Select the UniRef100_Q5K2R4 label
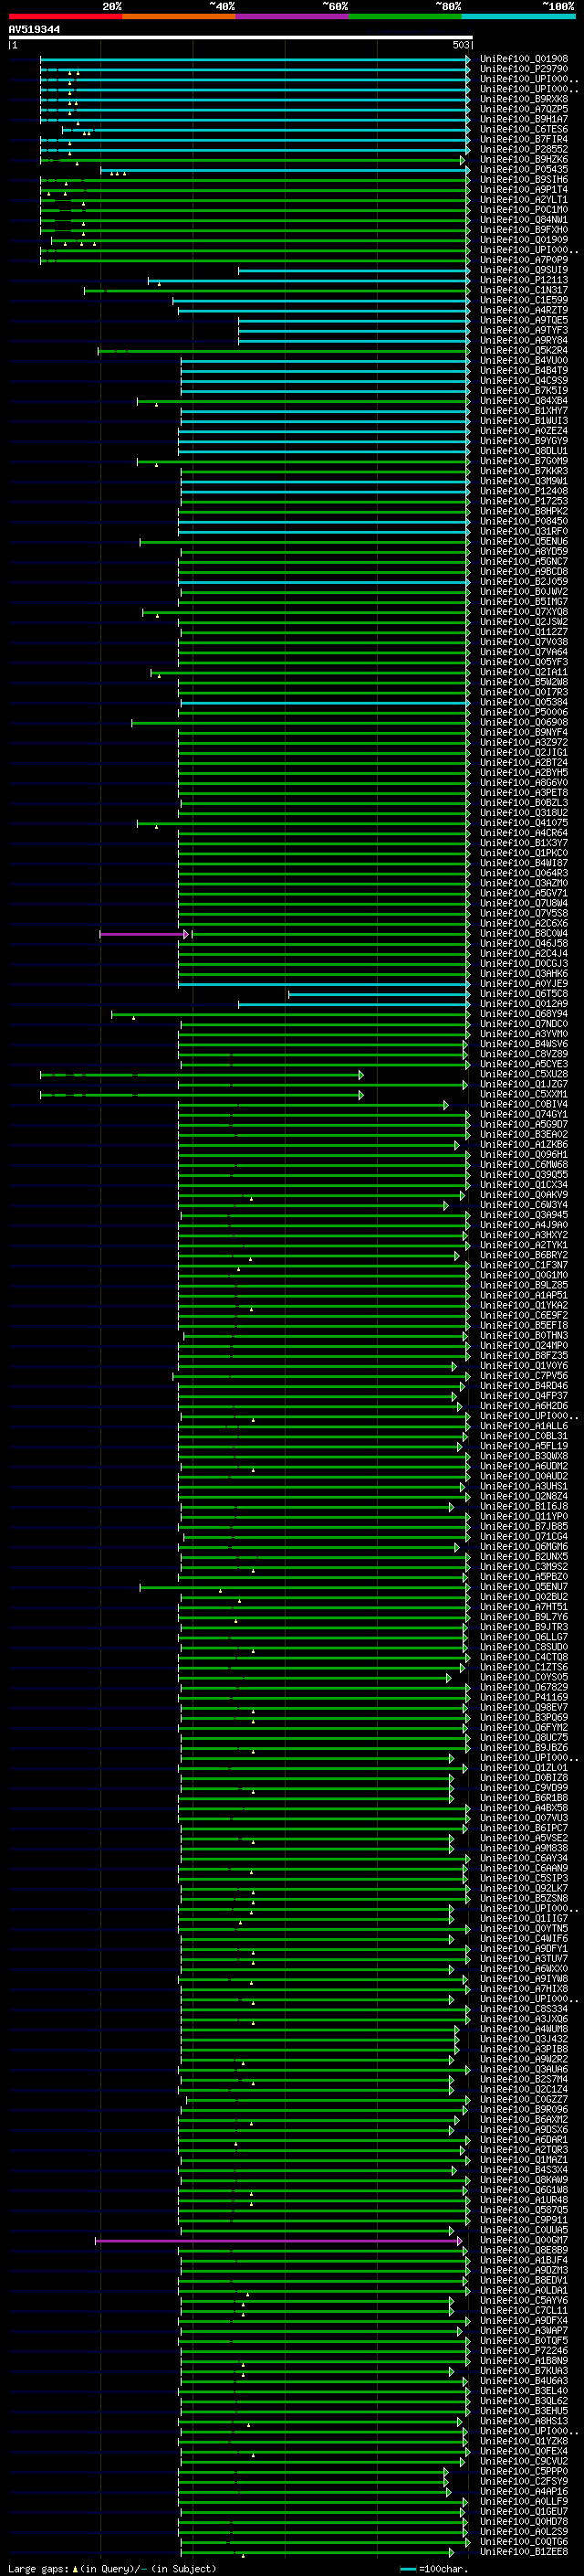The image size is (584, 2576). (x=524, y=351)
